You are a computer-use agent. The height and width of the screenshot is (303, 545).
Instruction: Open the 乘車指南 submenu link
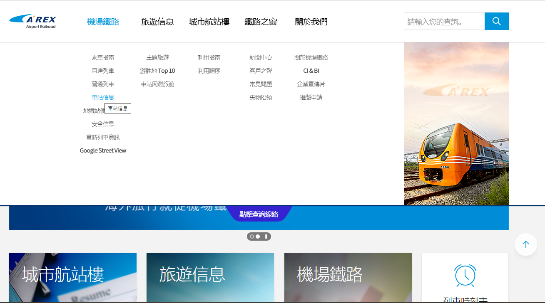point(103,57)
